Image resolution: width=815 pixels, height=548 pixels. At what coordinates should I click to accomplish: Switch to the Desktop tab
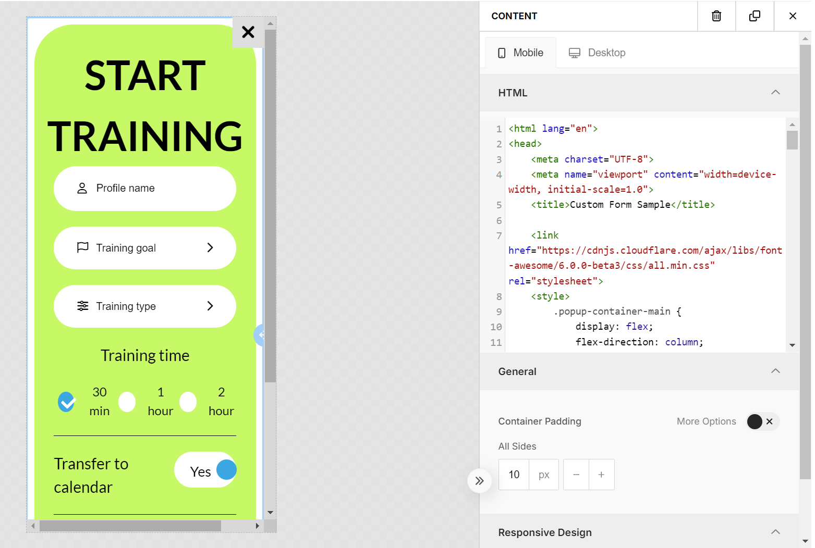(597, 53)
